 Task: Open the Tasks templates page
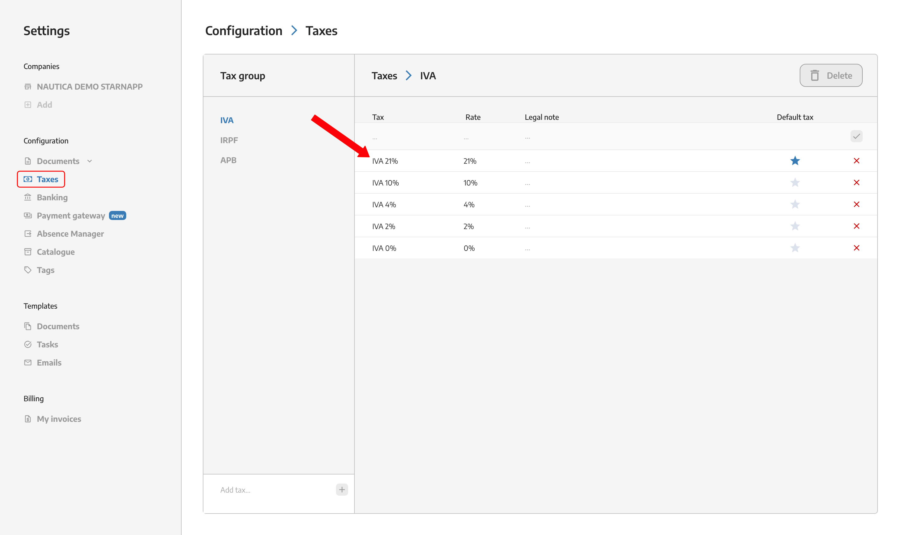click(47, 344)
